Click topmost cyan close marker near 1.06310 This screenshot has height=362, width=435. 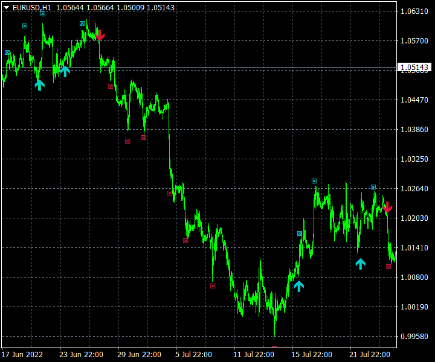(43, 14)
